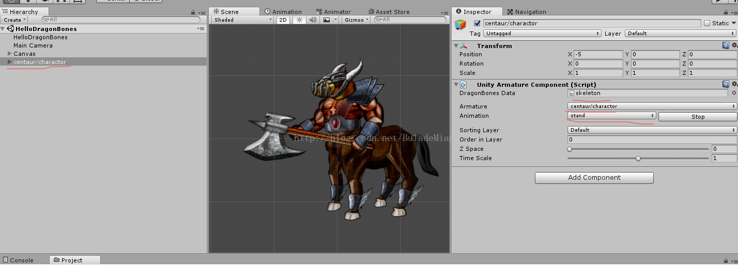This screenshot has width=738, height=265.
Task: Click Unity logo beside HelloDragonBones scene
Action: (x=10, y=29)
